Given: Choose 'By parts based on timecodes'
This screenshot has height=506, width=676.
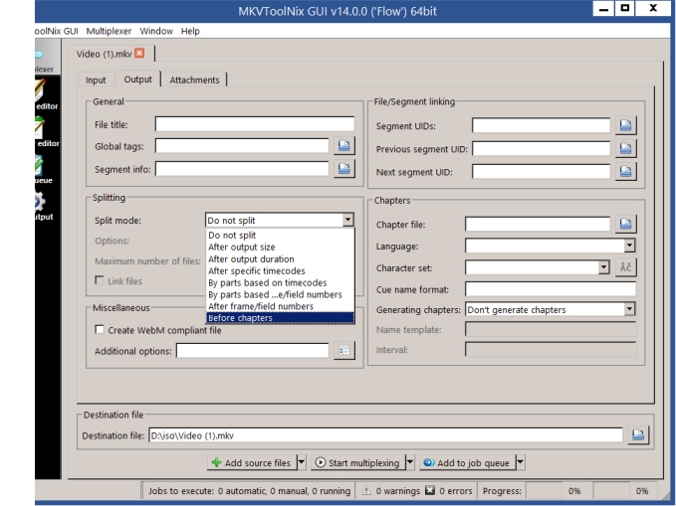Looking at the screenshot, I should (x=280, y=282).
